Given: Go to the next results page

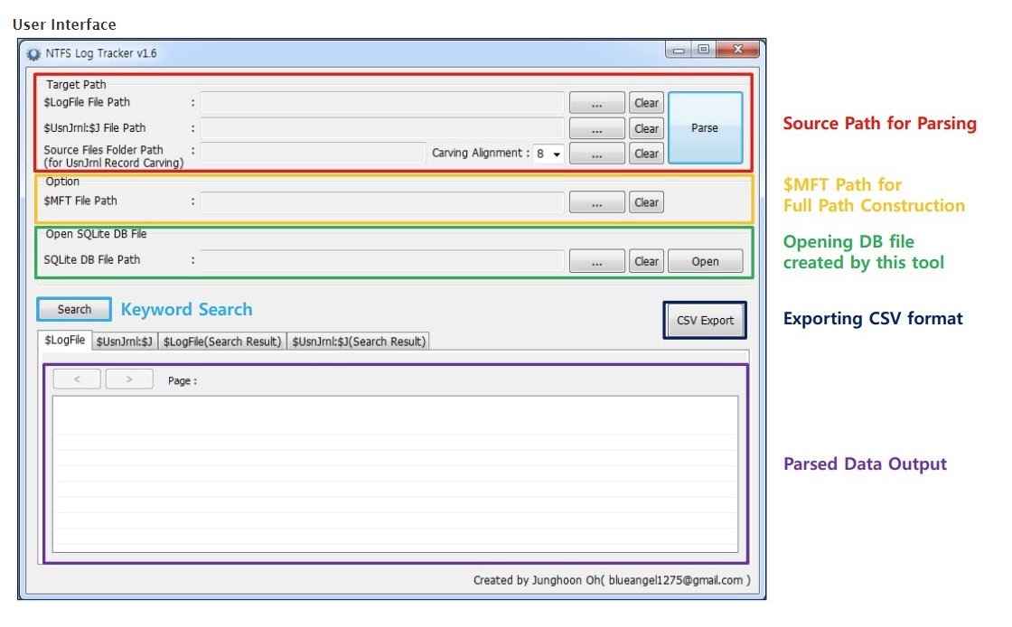Looking at the screenshot, I should (x=128, y=379).
